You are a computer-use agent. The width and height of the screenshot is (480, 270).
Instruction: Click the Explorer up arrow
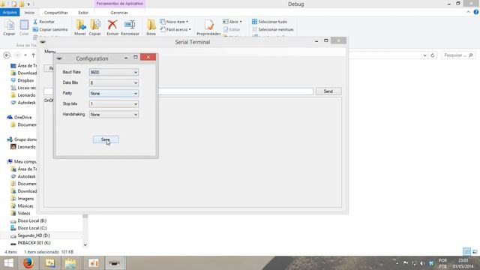coord(33,55)
